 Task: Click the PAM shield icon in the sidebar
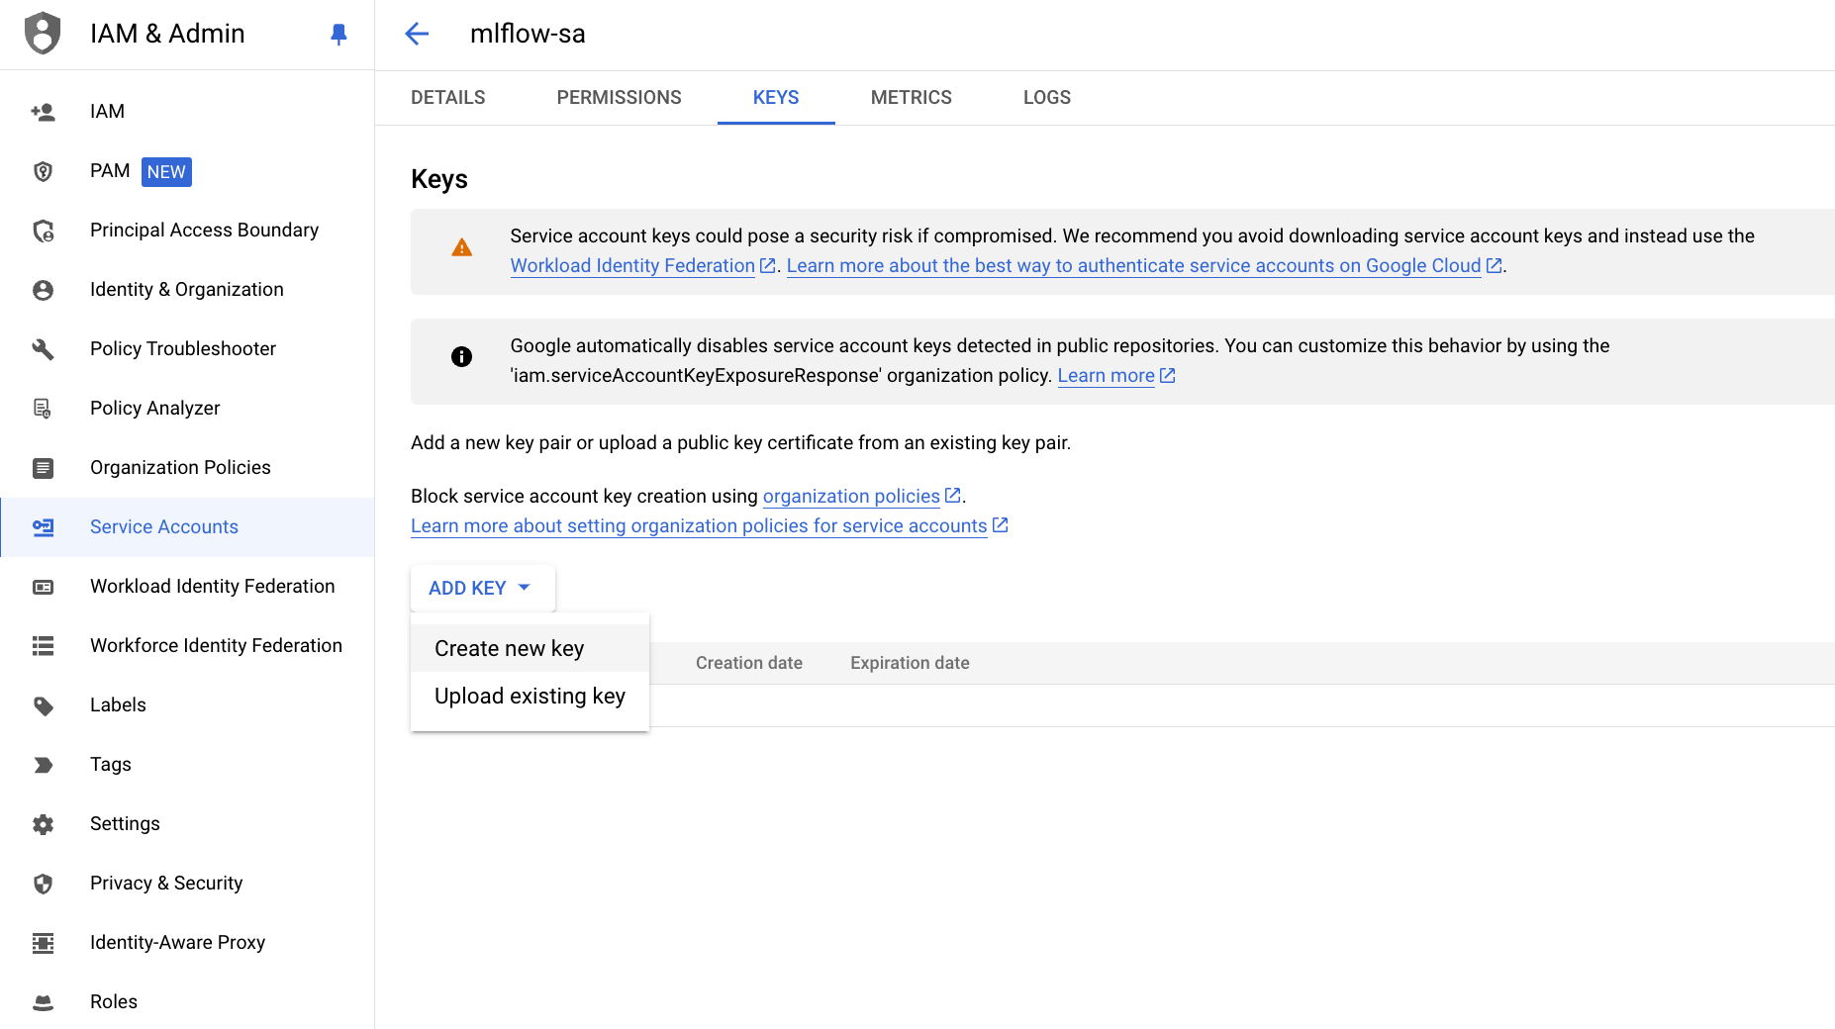point(43,171)
